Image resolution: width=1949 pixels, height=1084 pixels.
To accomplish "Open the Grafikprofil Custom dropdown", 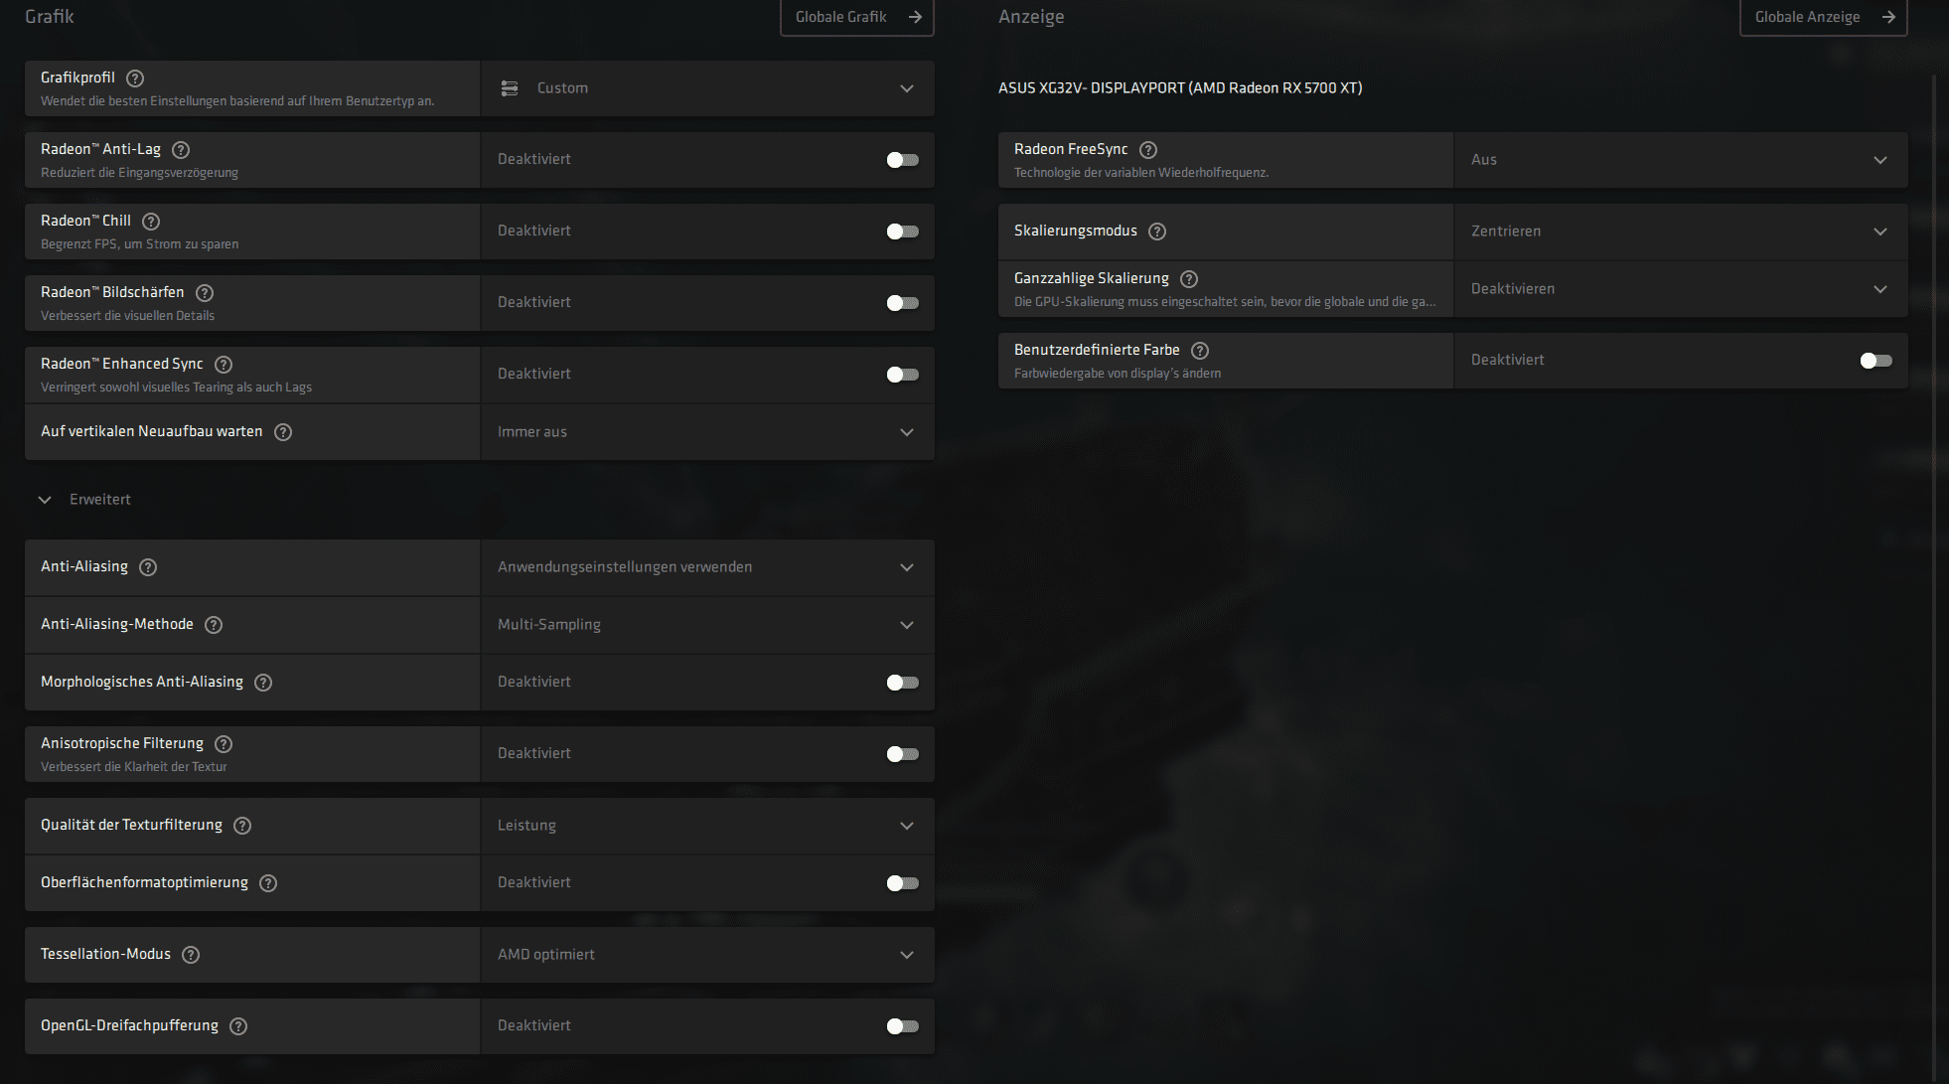I will pyautogui.click(x=707, y=88).
